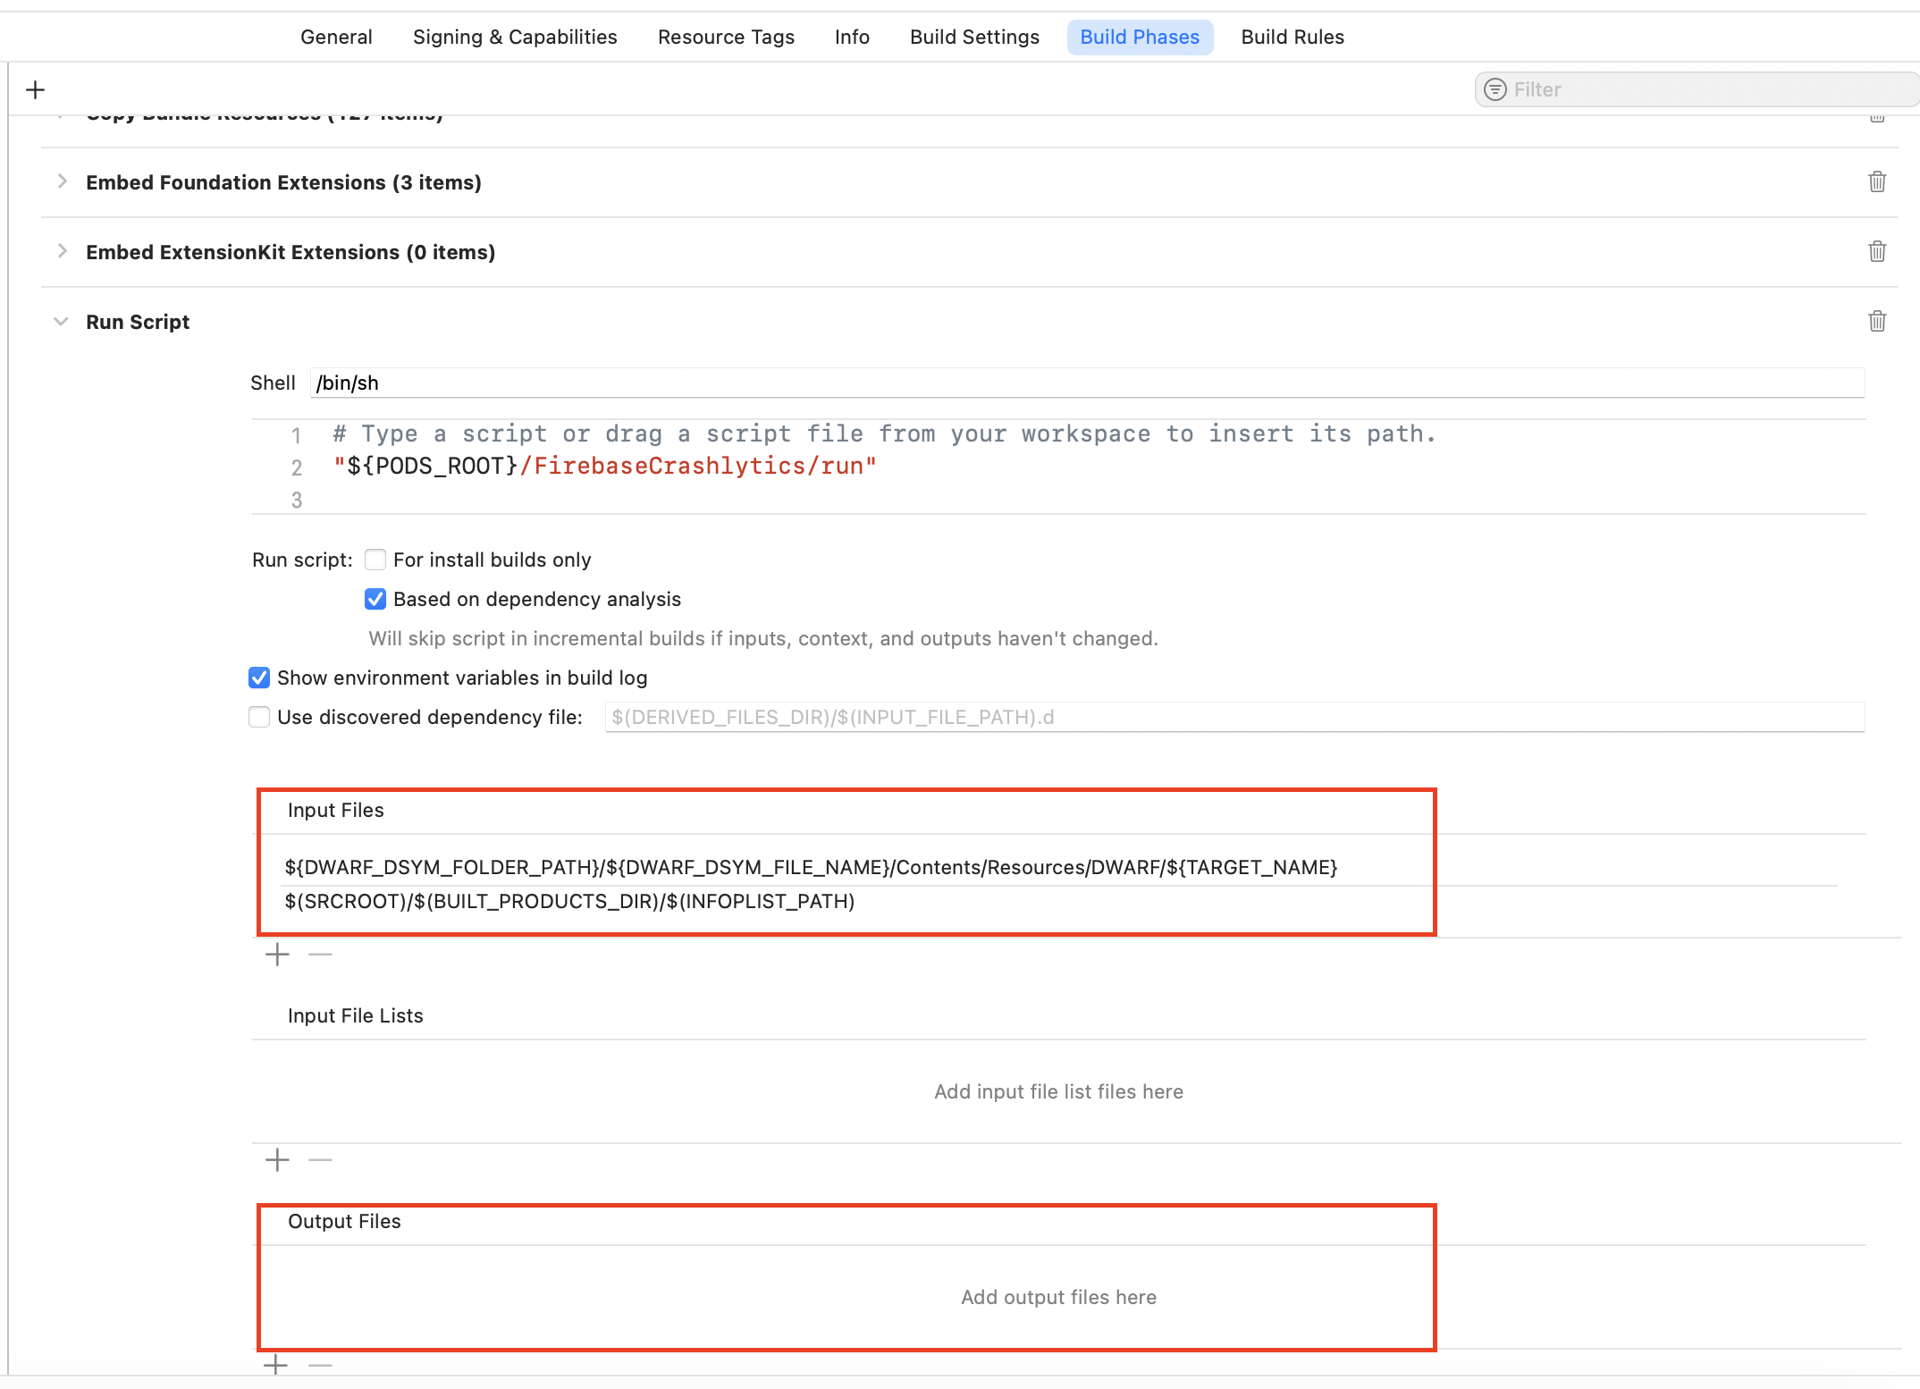Delete the Embed ExtensionKit Extensions phase
The height and width of the screenshot is (1389, 1920).
pos(1877,252)
